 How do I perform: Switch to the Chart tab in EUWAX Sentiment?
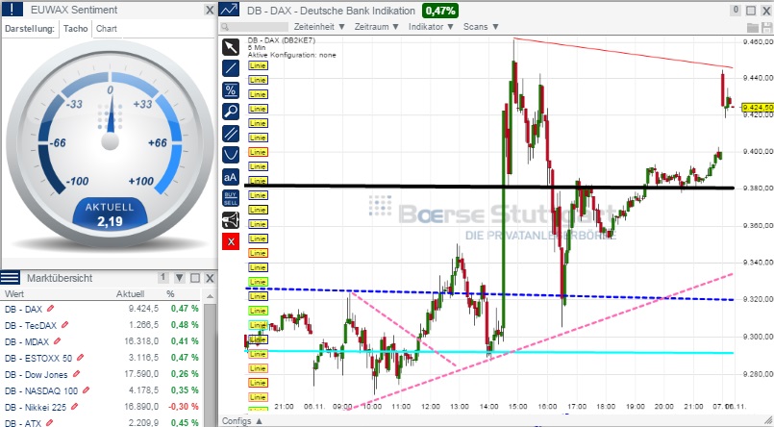(107, 29)
